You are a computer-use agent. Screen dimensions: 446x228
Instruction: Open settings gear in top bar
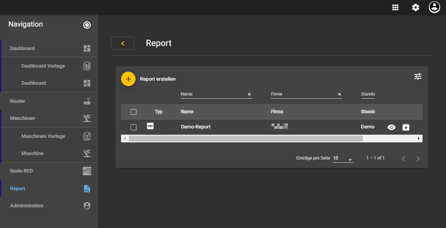pyautogui.click(x=415, y=7)
